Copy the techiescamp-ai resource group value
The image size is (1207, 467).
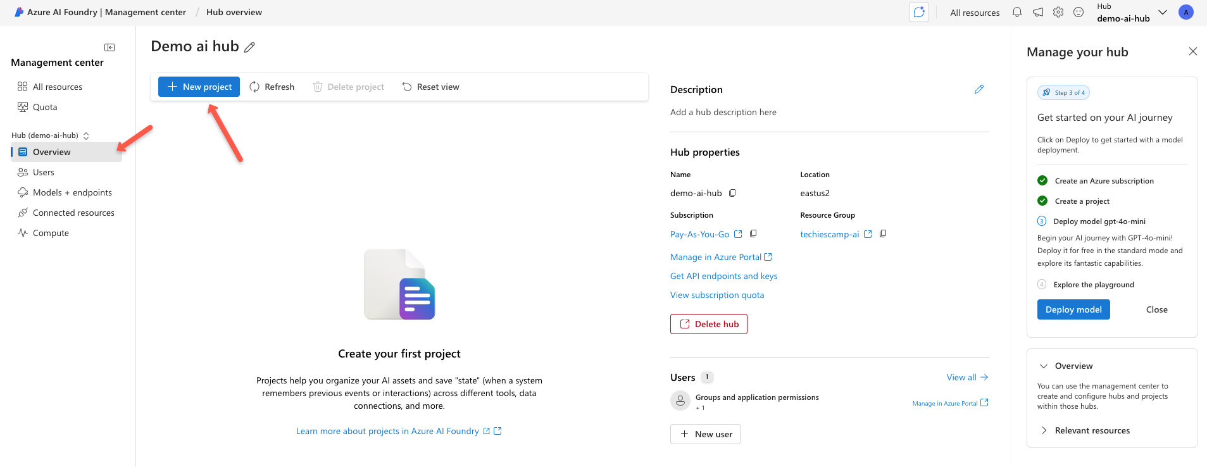pyautogui.click(x=883, y=233)
